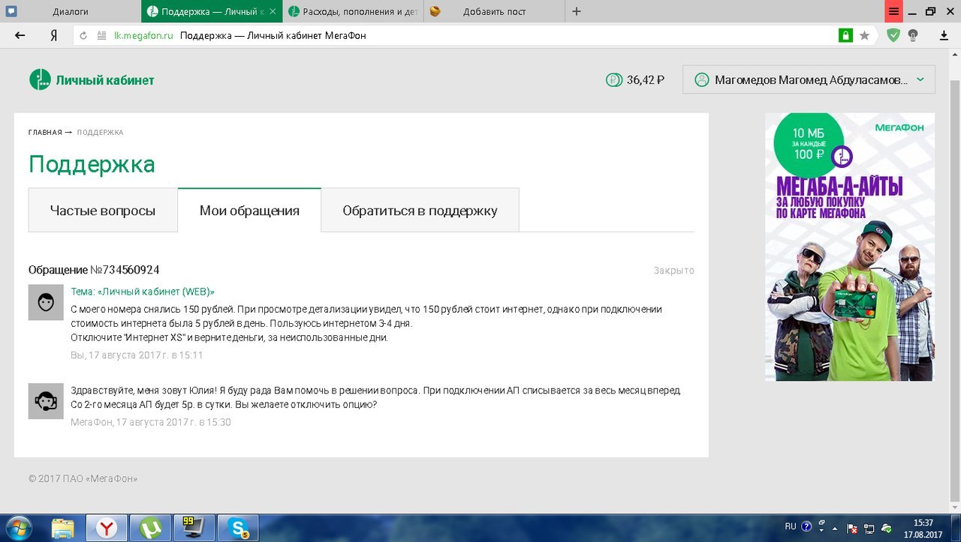Screen dimensions: 961x542
Task: Click the Yandex Я home icon
Action: coord(54,35)
